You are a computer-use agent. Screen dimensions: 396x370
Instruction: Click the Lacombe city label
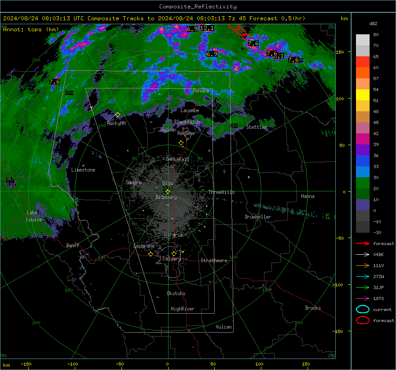pyautogui.click(x=190, y=110)
